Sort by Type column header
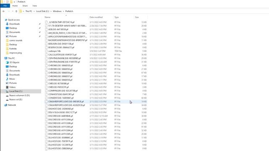Screen dimensions: 269x151 (x=124, y=17)
